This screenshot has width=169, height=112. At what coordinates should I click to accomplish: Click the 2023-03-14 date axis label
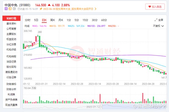(95, 84)
